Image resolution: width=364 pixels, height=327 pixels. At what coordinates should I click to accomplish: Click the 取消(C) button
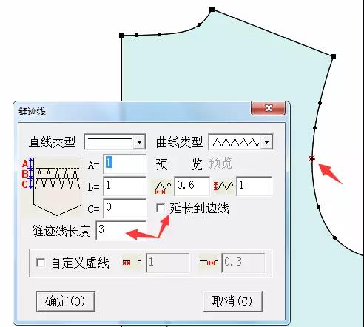coord(232,301)
